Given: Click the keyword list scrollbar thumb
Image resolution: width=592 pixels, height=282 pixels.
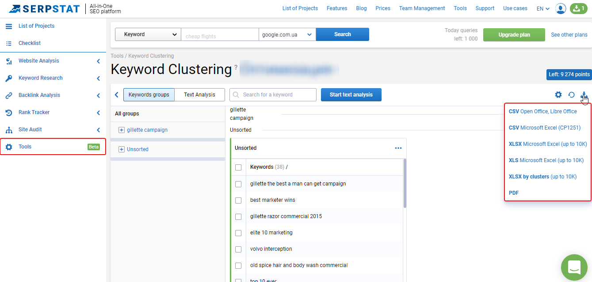Looking at the screenshot, I should coord(405,183).
